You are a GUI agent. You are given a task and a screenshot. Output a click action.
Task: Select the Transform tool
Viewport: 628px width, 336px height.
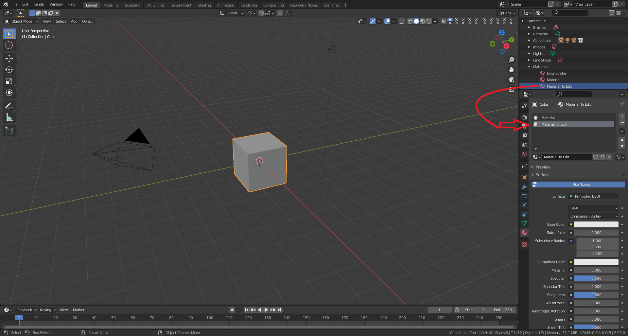click(x=9, y=93)
